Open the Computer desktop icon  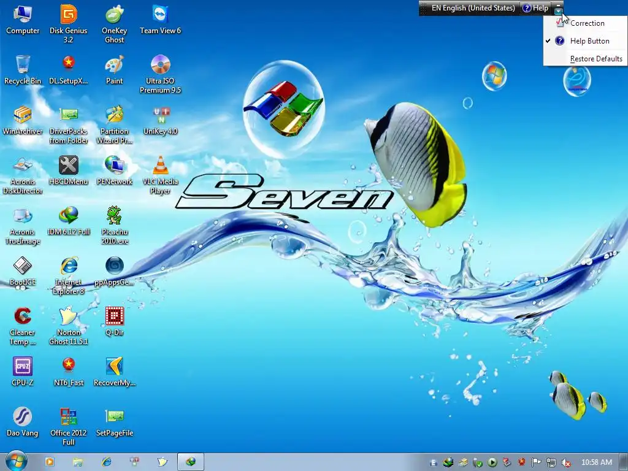click(23, 19)
